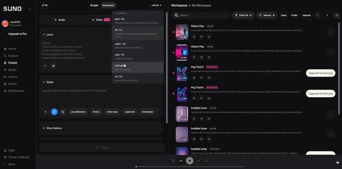Toggle the Uploads filter
This screenshot has height=169, width=342.
[x=307, y=15]
